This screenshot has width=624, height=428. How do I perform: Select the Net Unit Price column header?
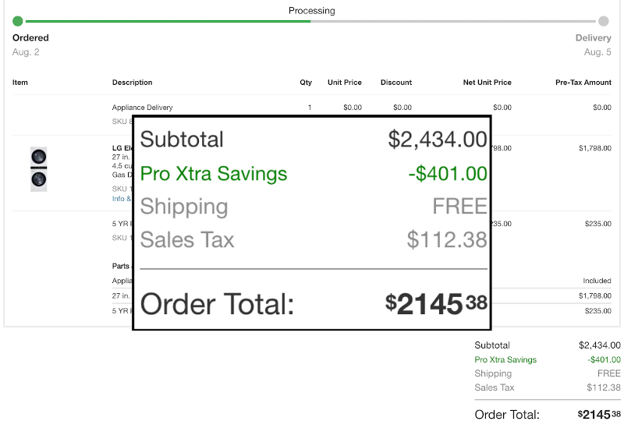point(487,83)
